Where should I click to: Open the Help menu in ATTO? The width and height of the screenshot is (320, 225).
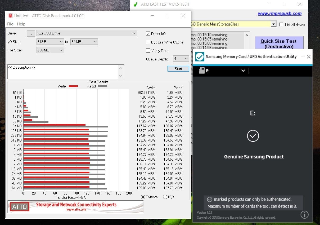pos(21,24)
